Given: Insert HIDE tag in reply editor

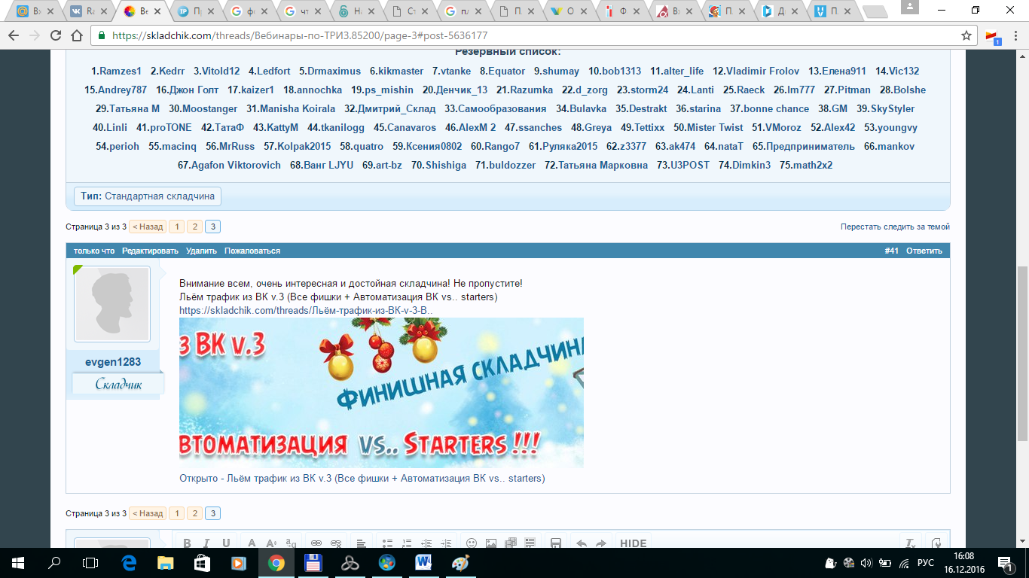Looking at the screenshot, I should click(x=633, y=543).
